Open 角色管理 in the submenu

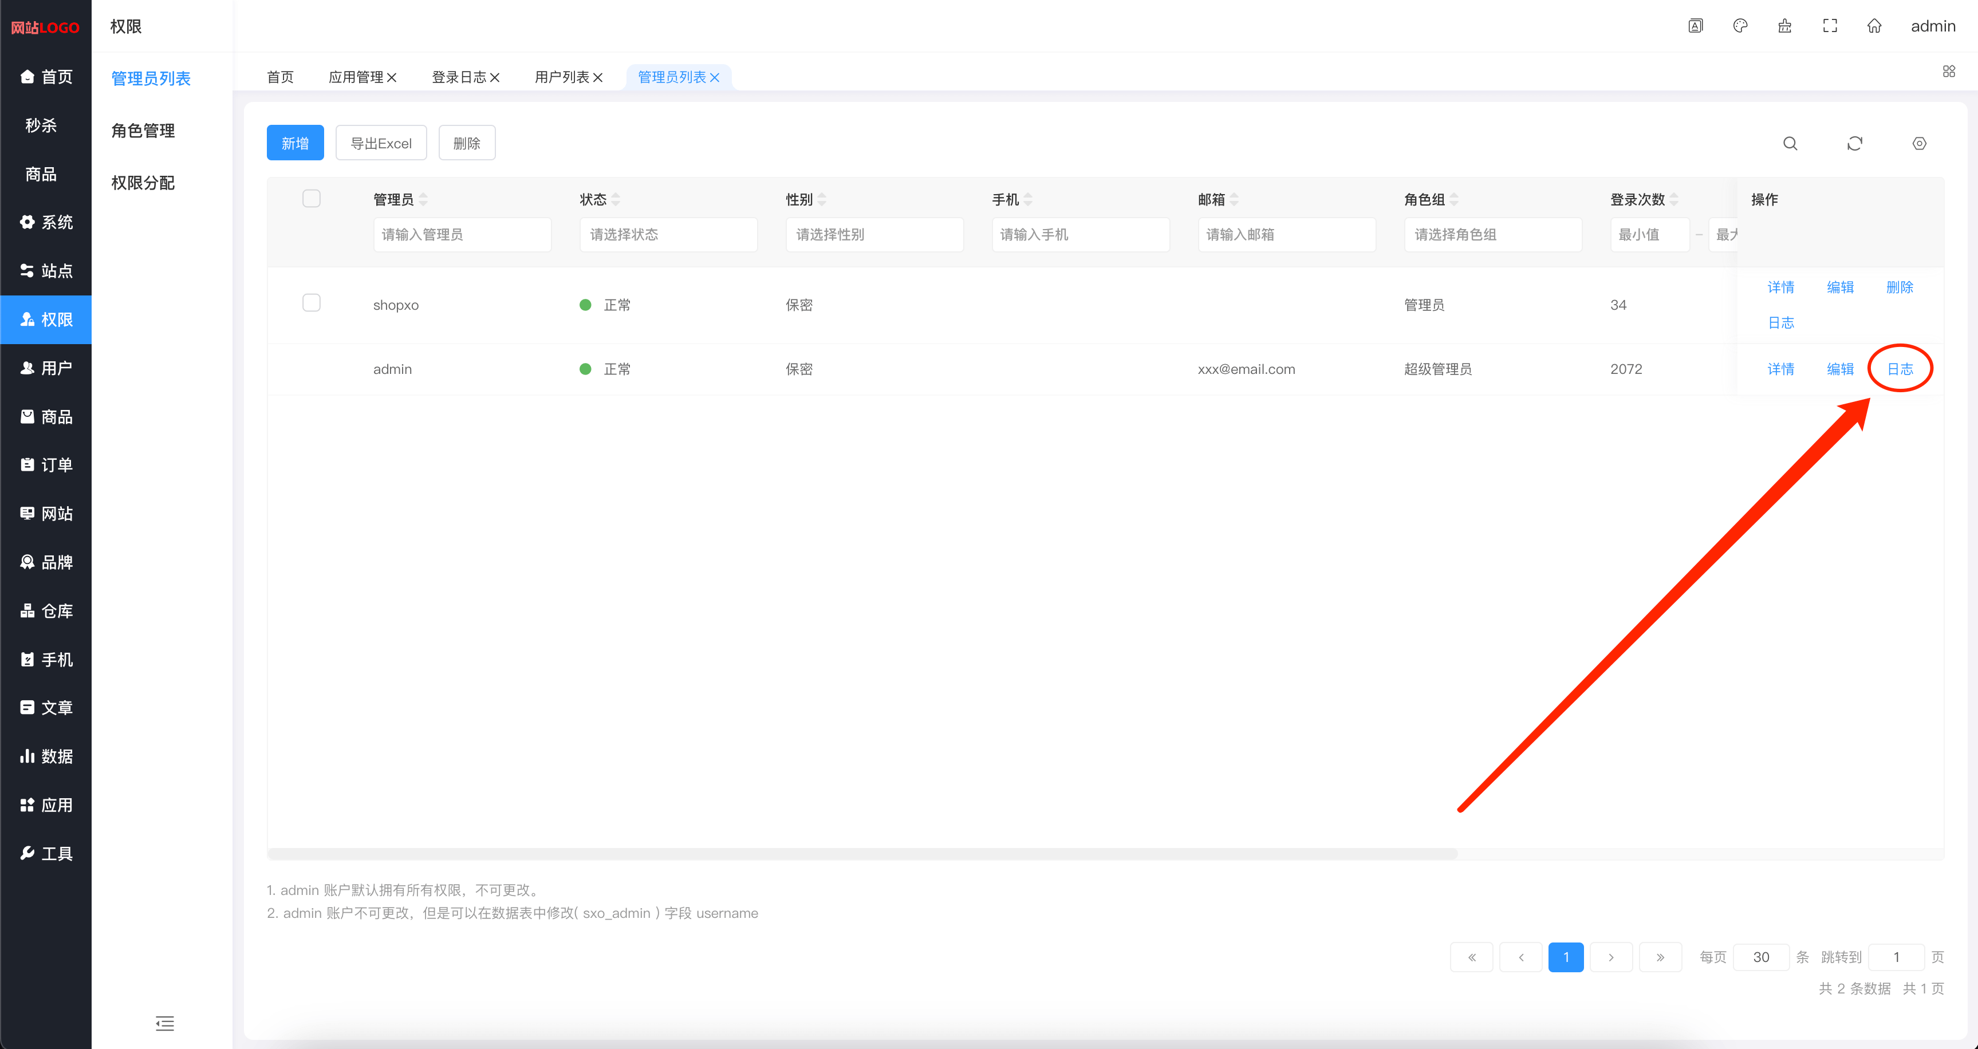pos(143,131)
